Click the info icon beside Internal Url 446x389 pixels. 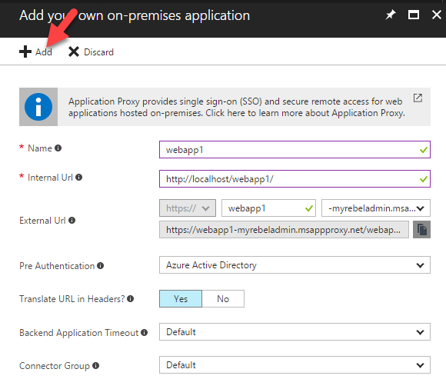(78, 178)
